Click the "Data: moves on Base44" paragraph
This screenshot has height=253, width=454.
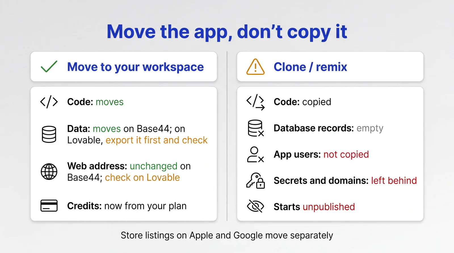pyautogui.click(x=137, y=135)
